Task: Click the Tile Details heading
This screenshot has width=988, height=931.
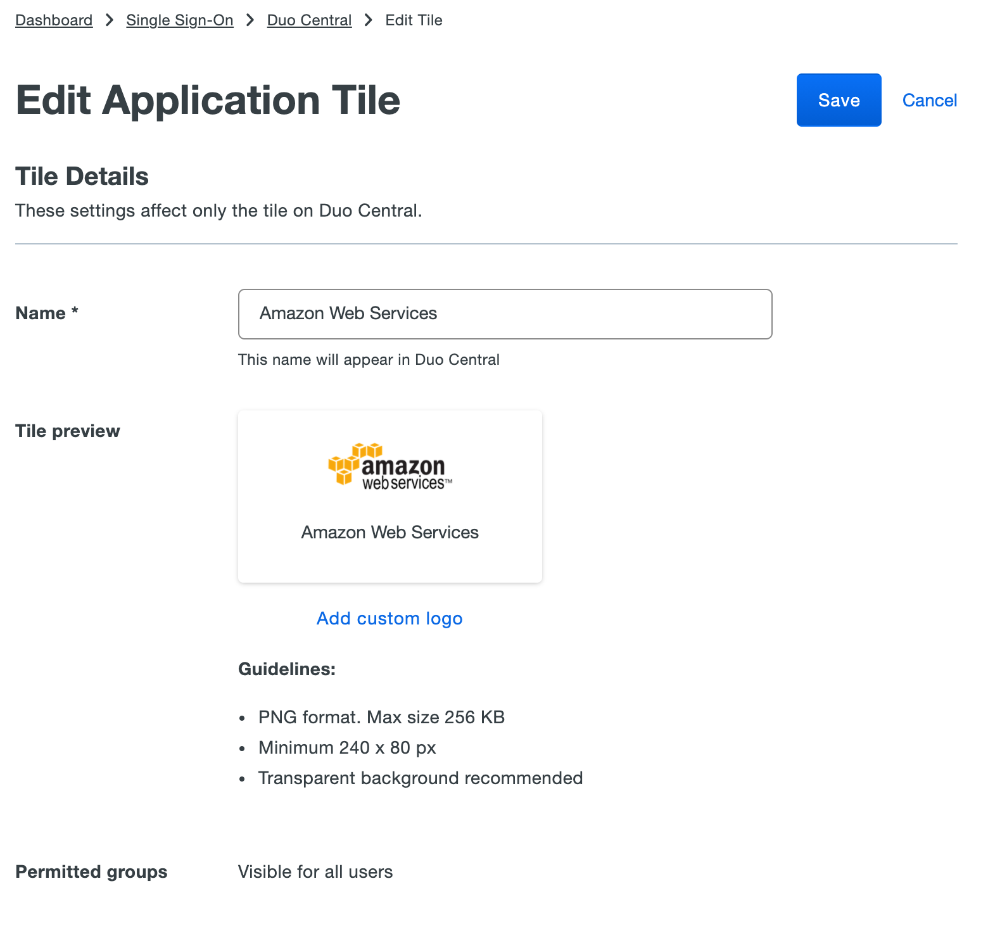Action: click(82, 176)
